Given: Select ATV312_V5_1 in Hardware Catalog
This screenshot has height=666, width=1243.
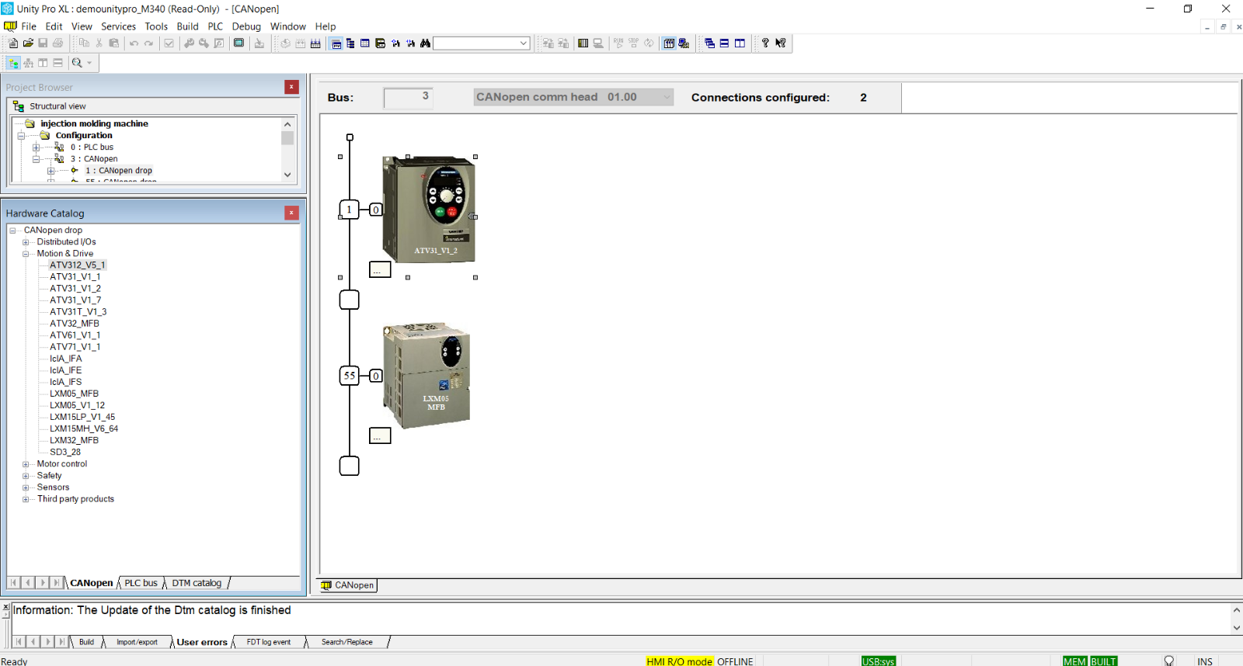Looking at the screenshot, I should pos(77,265).
